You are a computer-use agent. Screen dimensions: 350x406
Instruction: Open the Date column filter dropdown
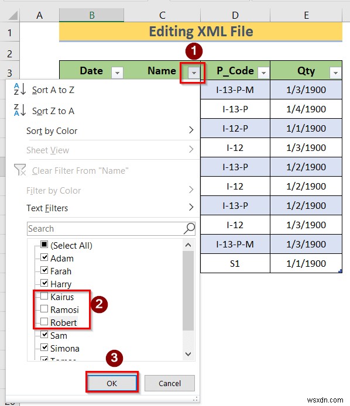[117, 73]
